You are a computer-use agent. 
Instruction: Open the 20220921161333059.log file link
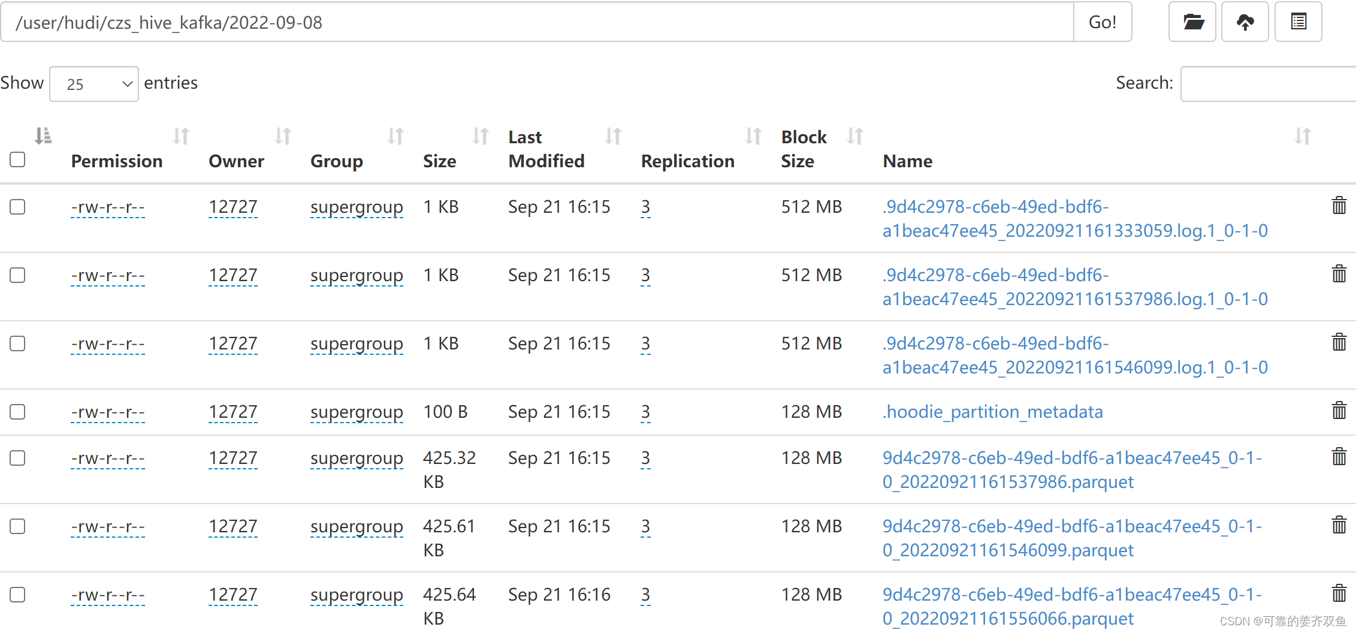[1075, 219]
